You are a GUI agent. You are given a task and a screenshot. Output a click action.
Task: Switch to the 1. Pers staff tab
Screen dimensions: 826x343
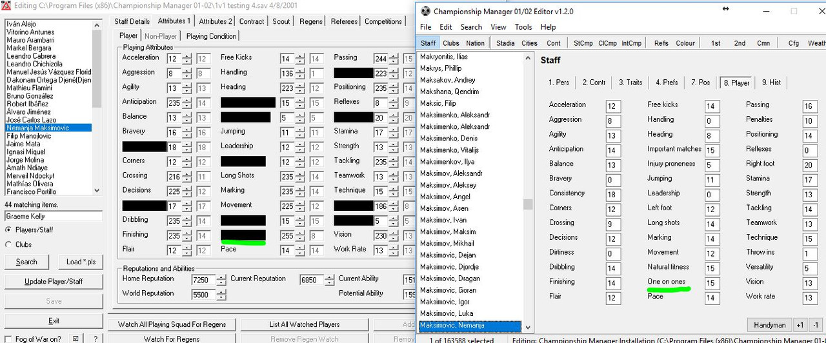coord(559,83)
